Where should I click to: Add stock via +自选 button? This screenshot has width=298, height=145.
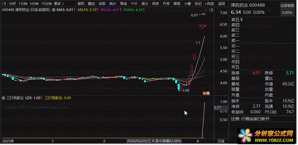tap(209, 4)
